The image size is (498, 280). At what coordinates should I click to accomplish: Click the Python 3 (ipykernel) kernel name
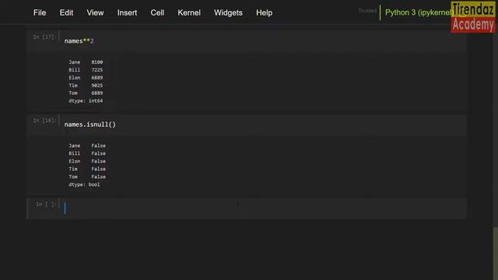click(419, 12)
